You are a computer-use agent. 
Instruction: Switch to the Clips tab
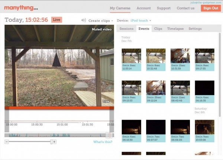coord(158,29)
